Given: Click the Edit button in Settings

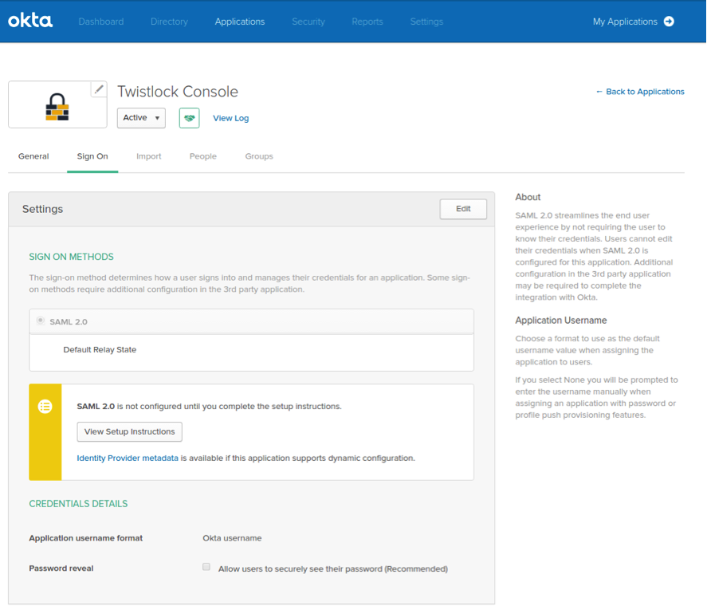Looking at the screenshot, I should pos(463,209).
